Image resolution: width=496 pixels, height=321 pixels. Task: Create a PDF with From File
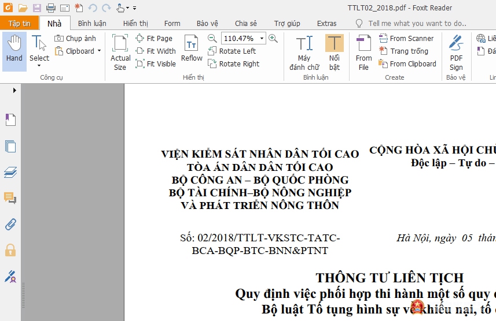[x=363, y=53]
